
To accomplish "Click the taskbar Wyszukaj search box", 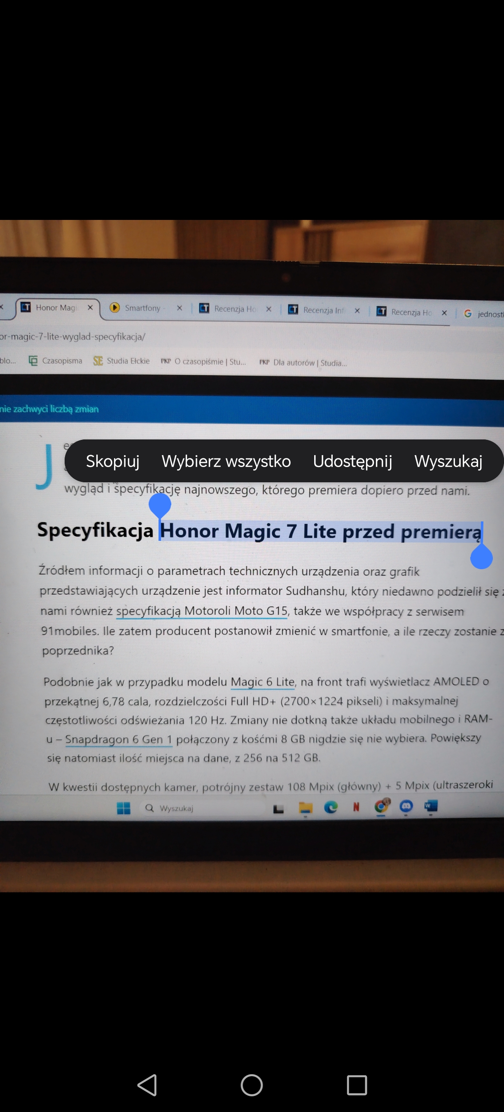I will (203, 808).
